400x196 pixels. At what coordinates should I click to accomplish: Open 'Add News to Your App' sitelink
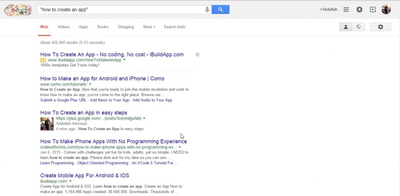pos(110,100)
